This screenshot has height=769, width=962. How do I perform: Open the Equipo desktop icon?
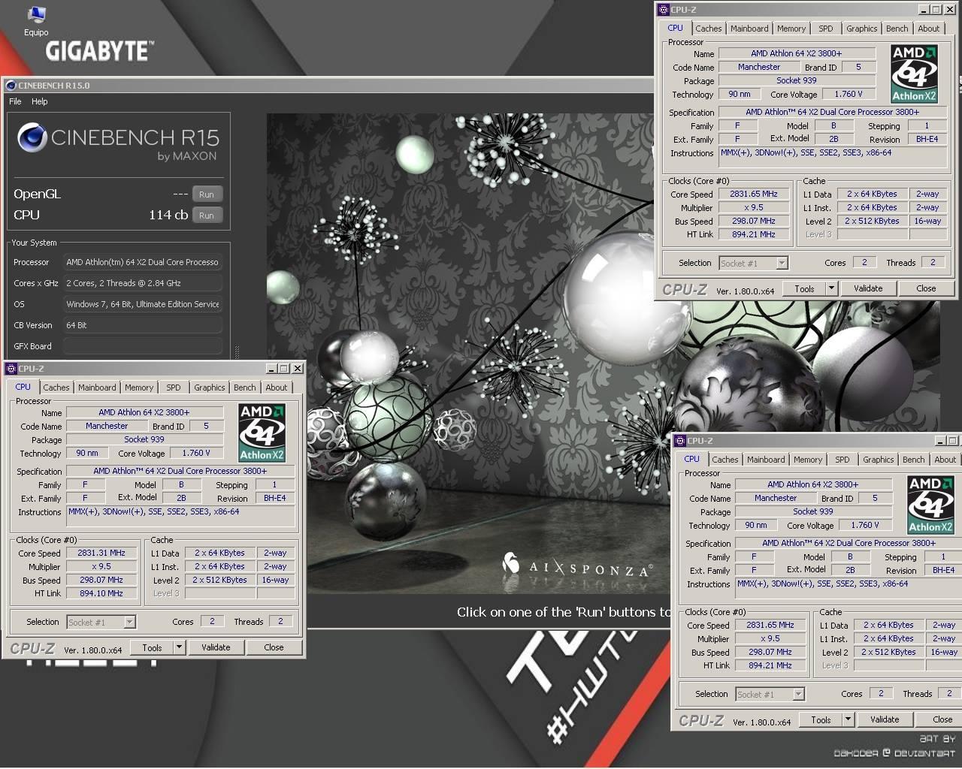coord(36,22)
